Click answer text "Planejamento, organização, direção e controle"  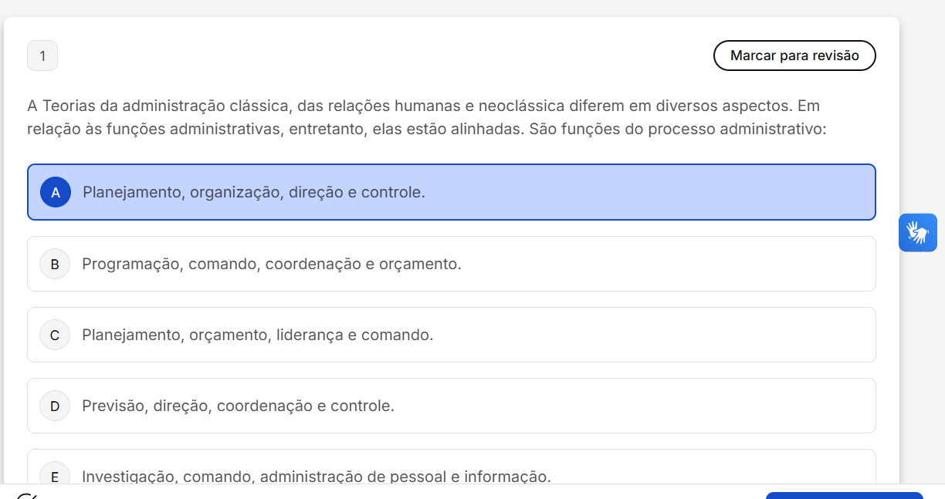click(253, 192)
